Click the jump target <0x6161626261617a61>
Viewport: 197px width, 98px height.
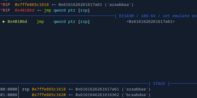tap(151, 22)
